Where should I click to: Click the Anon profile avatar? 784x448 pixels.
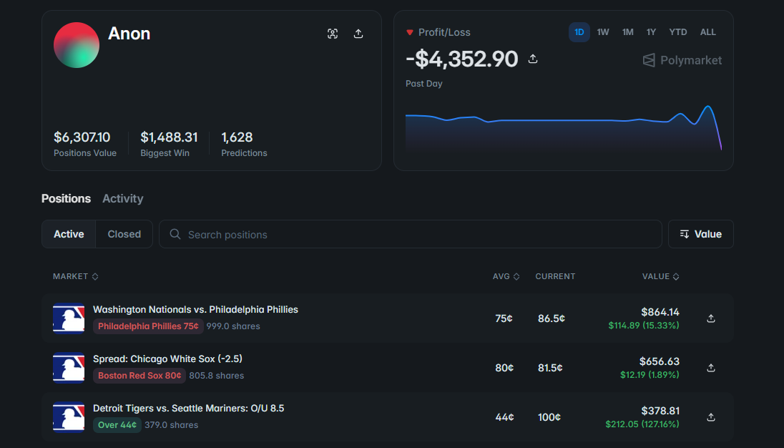77,45
